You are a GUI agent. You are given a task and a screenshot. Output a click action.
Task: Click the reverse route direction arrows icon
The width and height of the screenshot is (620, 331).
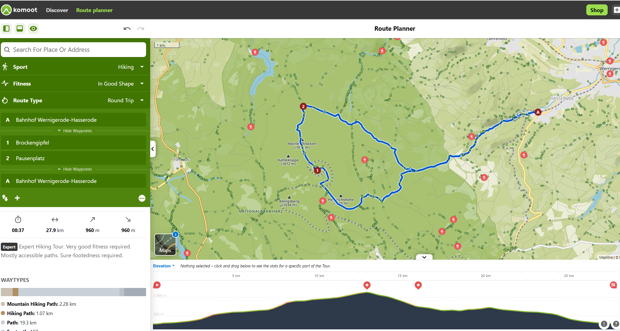click(x=5, y=198)
